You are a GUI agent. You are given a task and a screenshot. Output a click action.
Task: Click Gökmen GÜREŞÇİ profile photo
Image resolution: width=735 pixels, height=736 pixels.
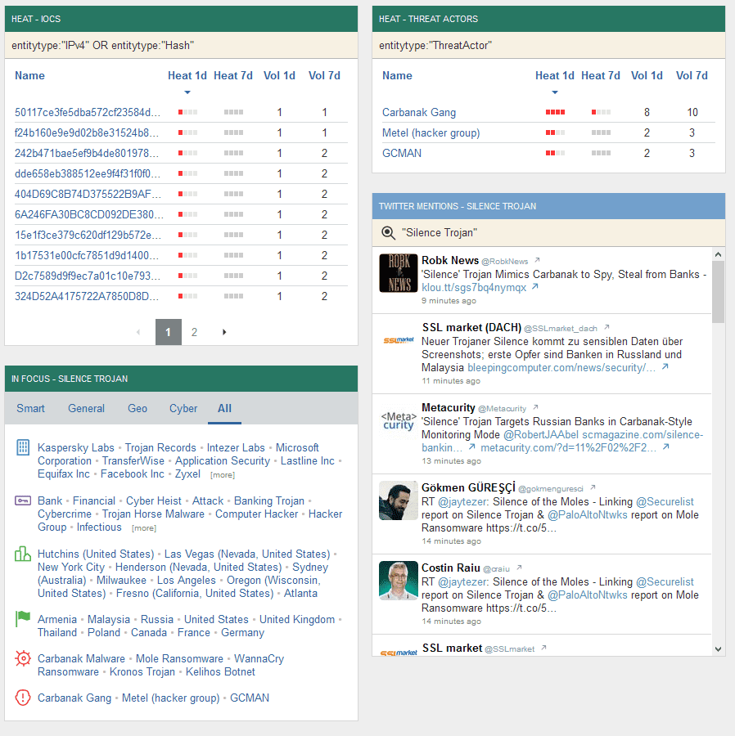click(x=399, y=500)
